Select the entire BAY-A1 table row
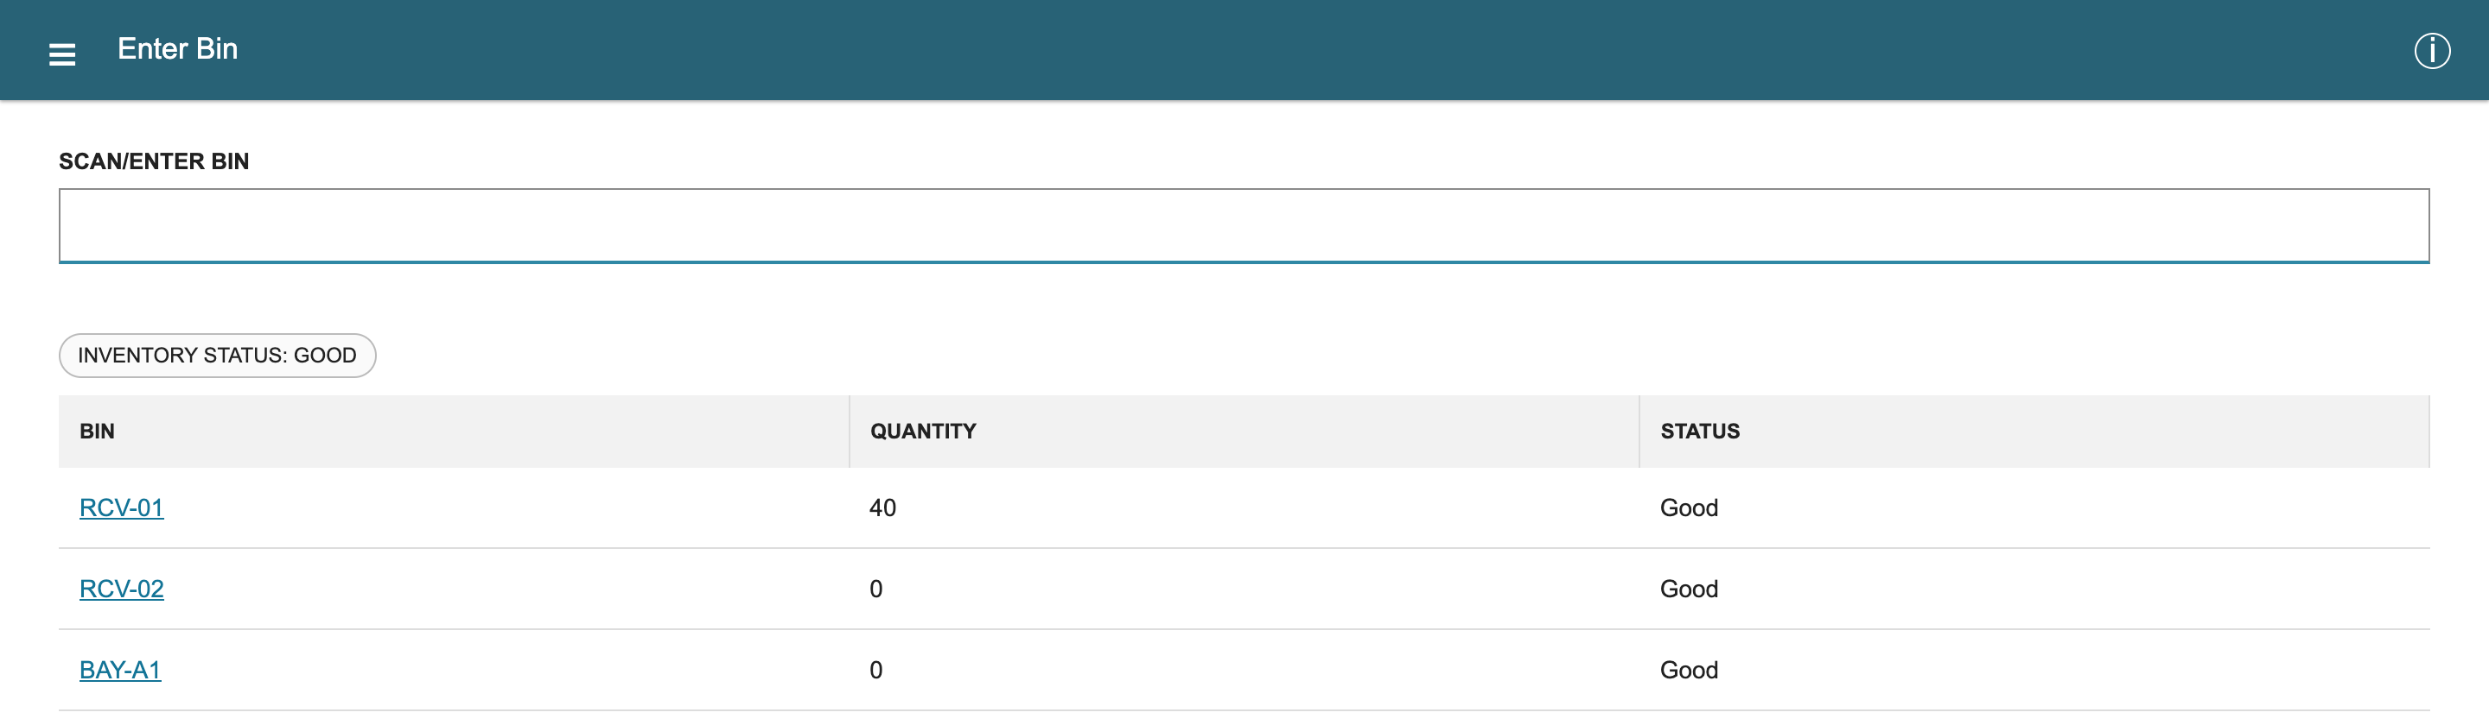 pyautogui.click(x=1244, y=670)
